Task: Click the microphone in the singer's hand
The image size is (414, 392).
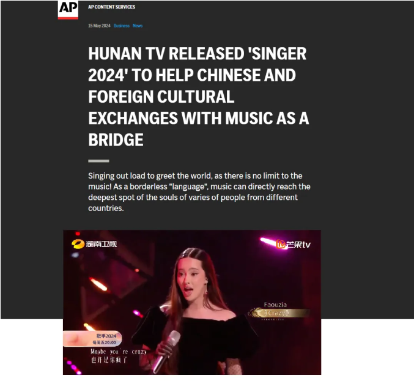Action: [x=166, y=351]
